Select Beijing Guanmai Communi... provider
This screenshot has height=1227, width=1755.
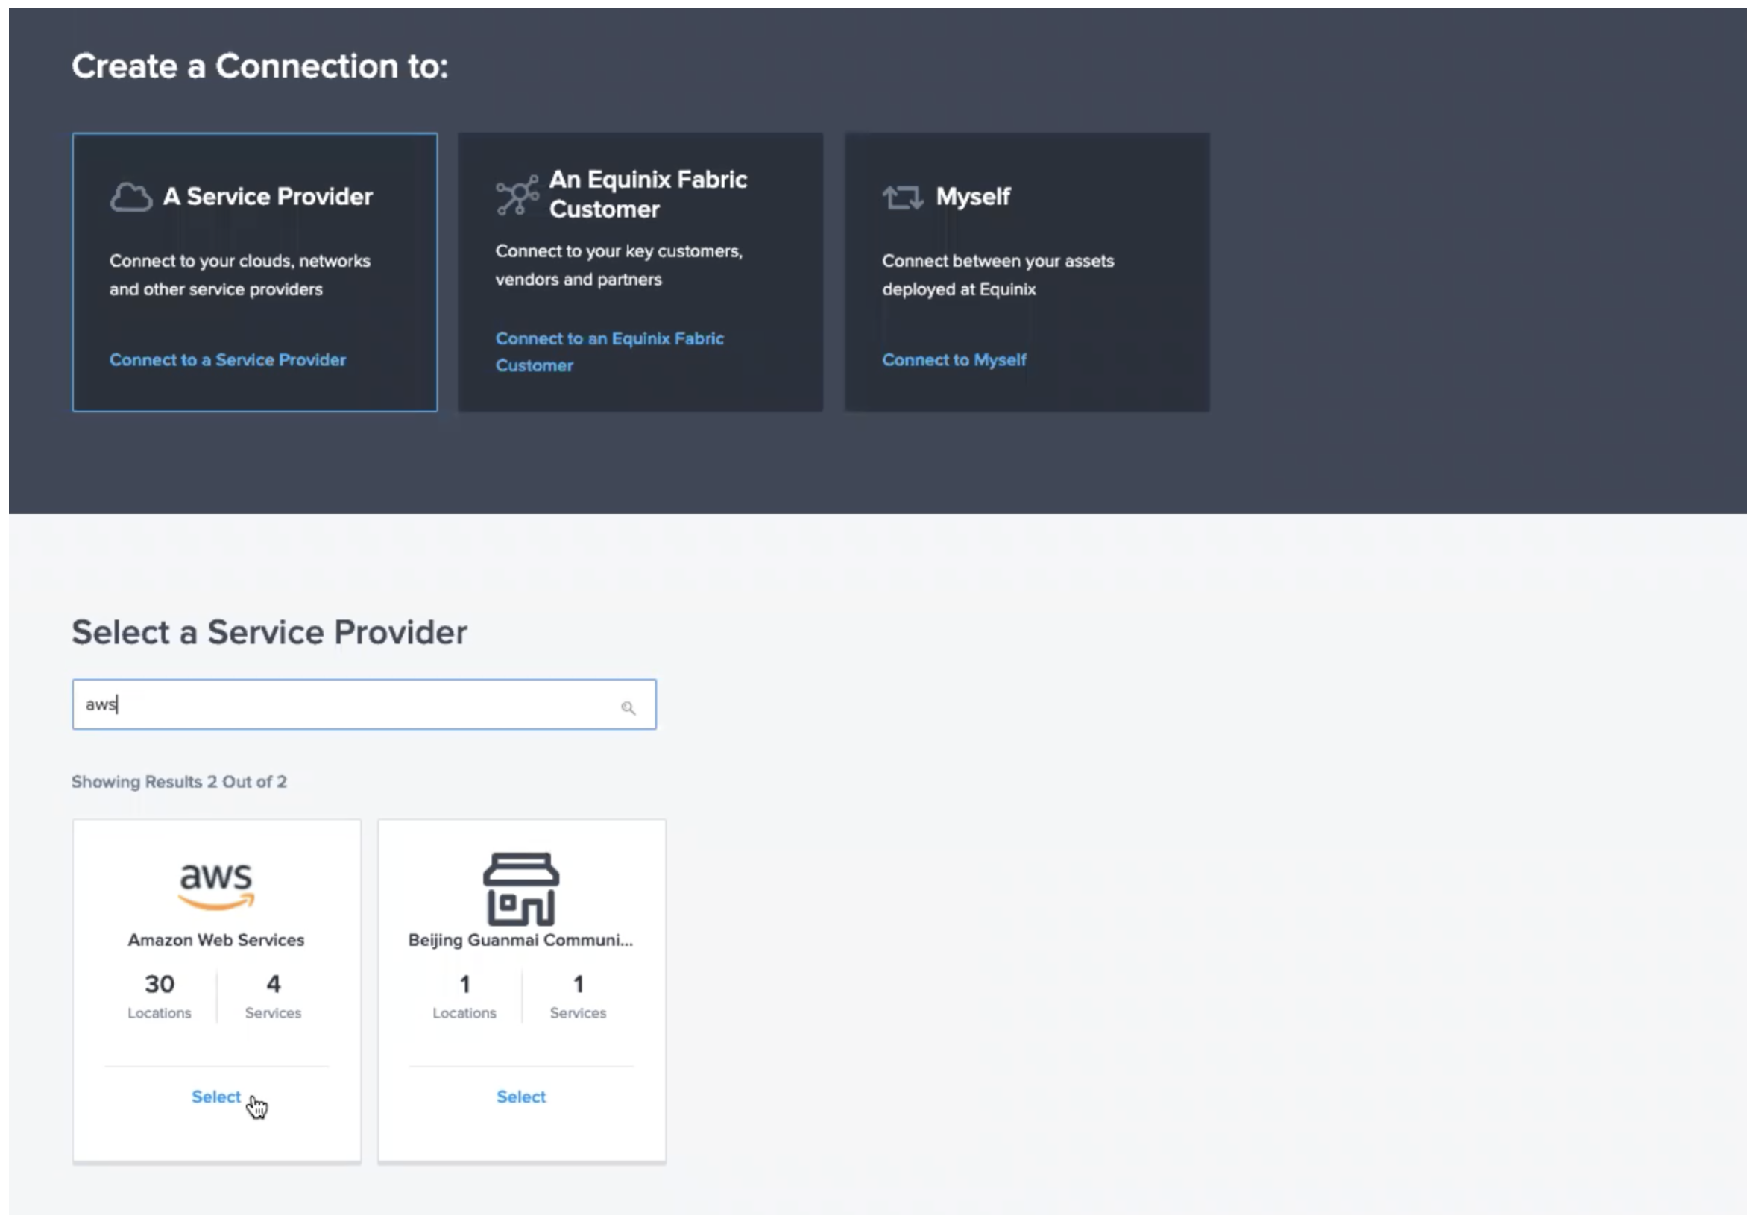(x=521, y=1097)
